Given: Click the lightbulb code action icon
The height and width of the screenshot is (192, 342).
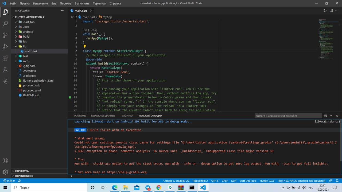Looking at the screenshot, I should click(85, 46).
